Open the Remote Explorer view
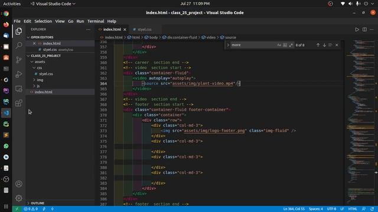The width and height of the screenshot is (378, 212). click(x=19, y=89)
